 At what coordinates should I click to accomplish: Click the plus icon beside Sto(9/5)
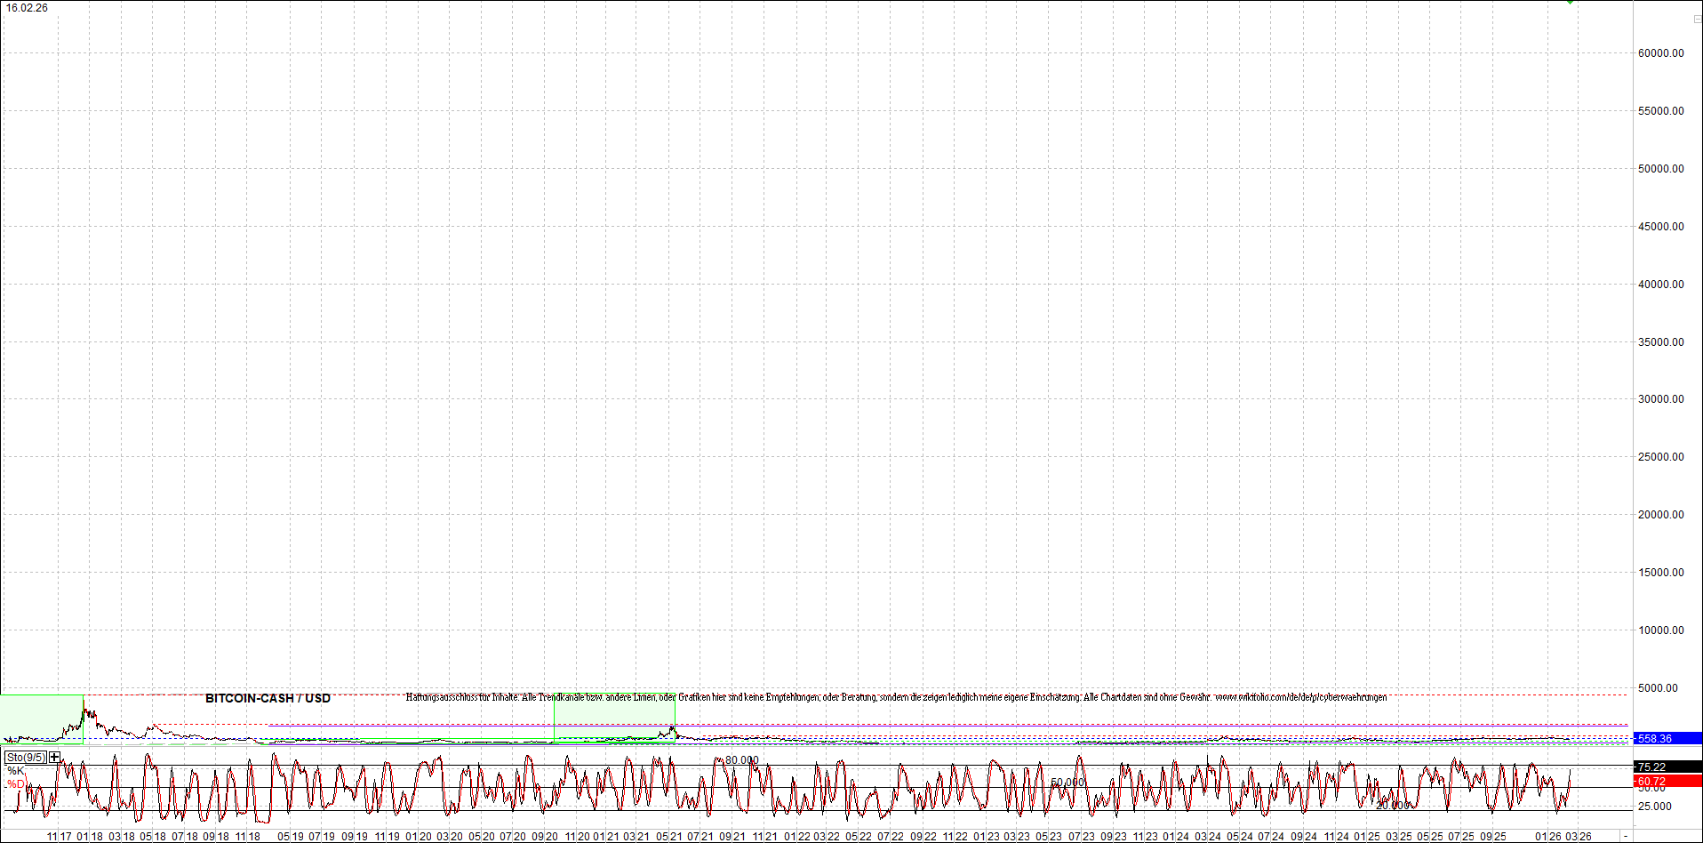click(x=55, y=757)
